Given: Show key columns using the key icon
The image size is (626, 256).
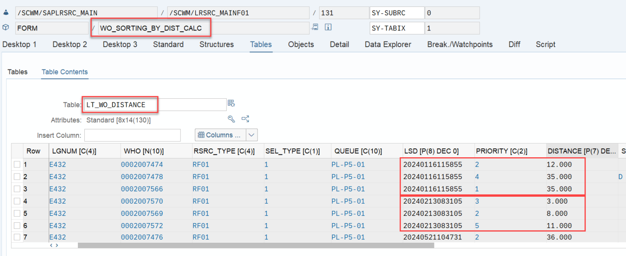Looking at the screenshot, I should (231, 119).
